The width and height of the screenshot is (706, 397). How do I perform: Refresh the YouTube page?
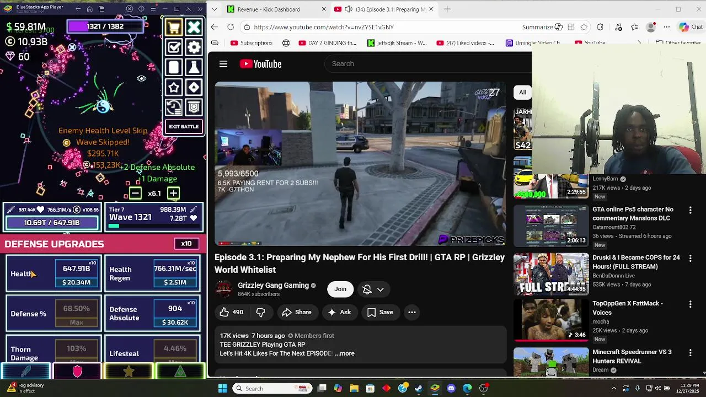[x=231, y=27]
